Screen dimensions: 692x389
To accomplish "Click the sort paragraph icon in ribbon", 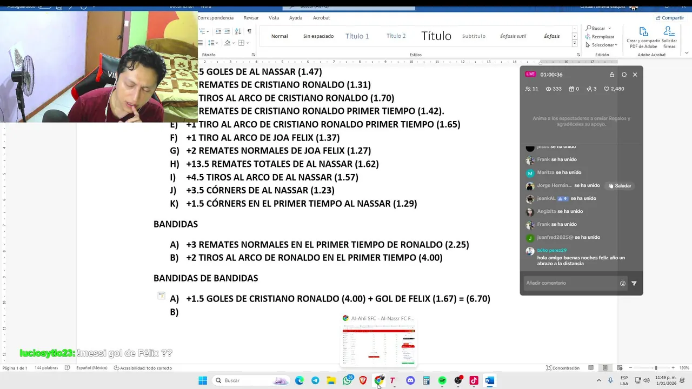I will pyautogui.click(x=238, y=31).
